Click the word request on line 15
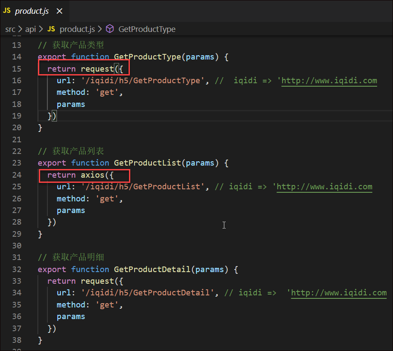 (x=97, y=69)
